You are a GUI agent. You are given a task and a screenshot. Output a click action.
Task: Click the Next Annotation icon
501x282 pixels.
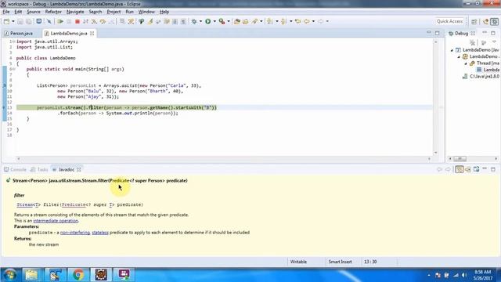pos(270,21)
